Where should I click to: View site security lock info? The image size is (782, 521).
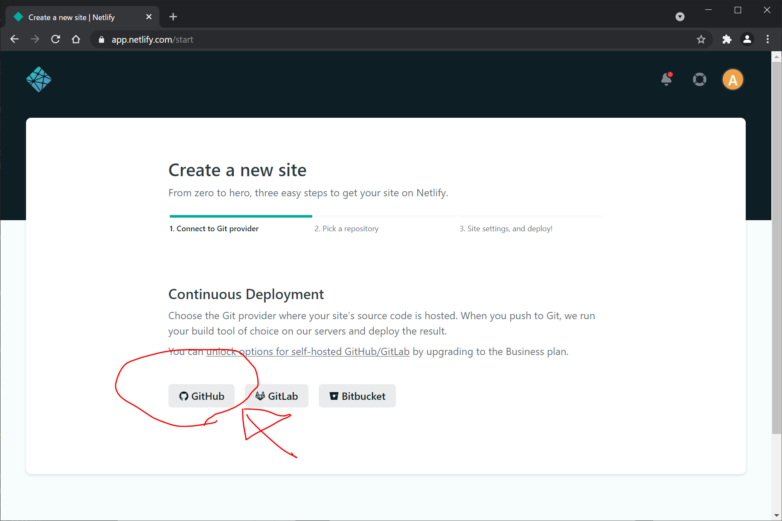[x=102, y=39]
